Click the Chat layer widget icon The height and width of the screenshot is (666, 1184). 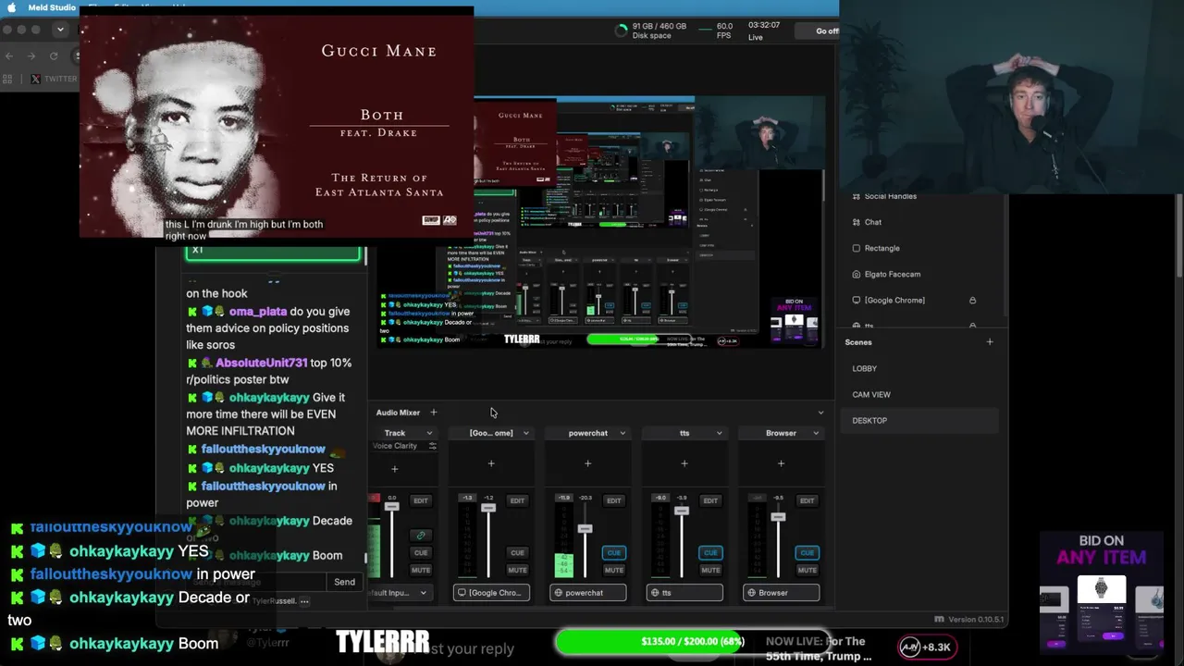coord(856,222)
